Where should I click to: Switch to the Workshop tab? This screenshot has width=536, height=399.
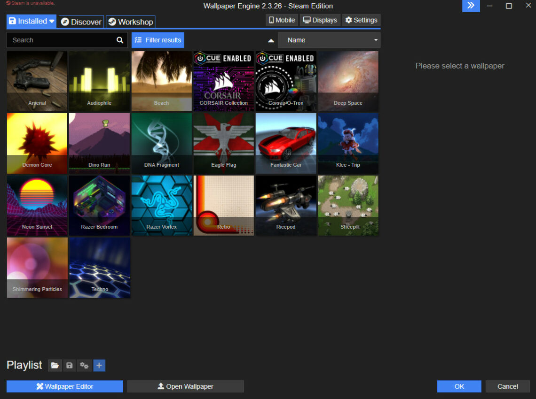click(131, 22)
